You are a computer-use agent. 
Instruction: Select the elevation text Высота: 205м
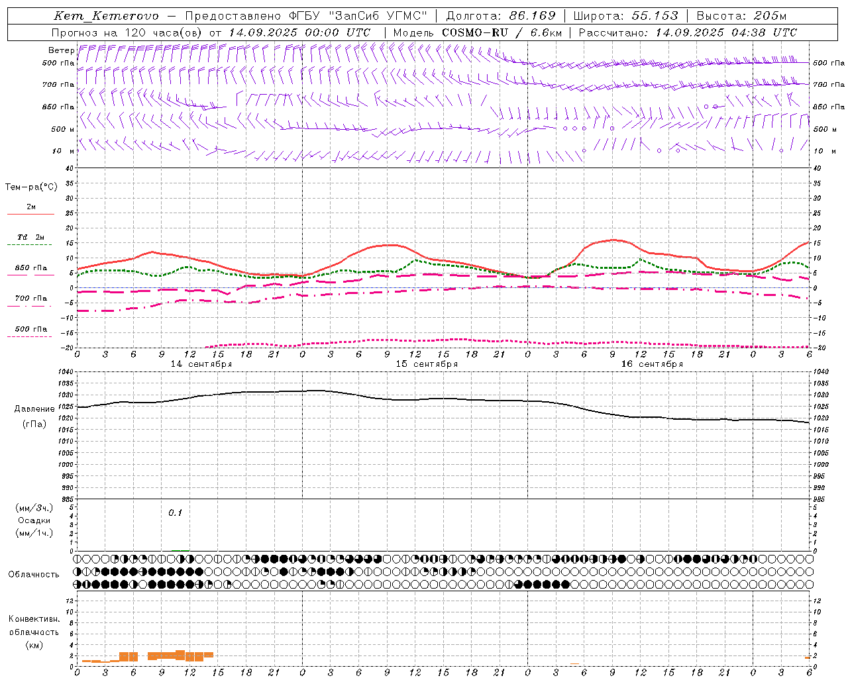click(x=741, y=16)
